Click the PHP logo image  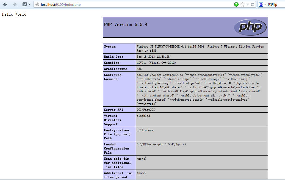(250, 27)
